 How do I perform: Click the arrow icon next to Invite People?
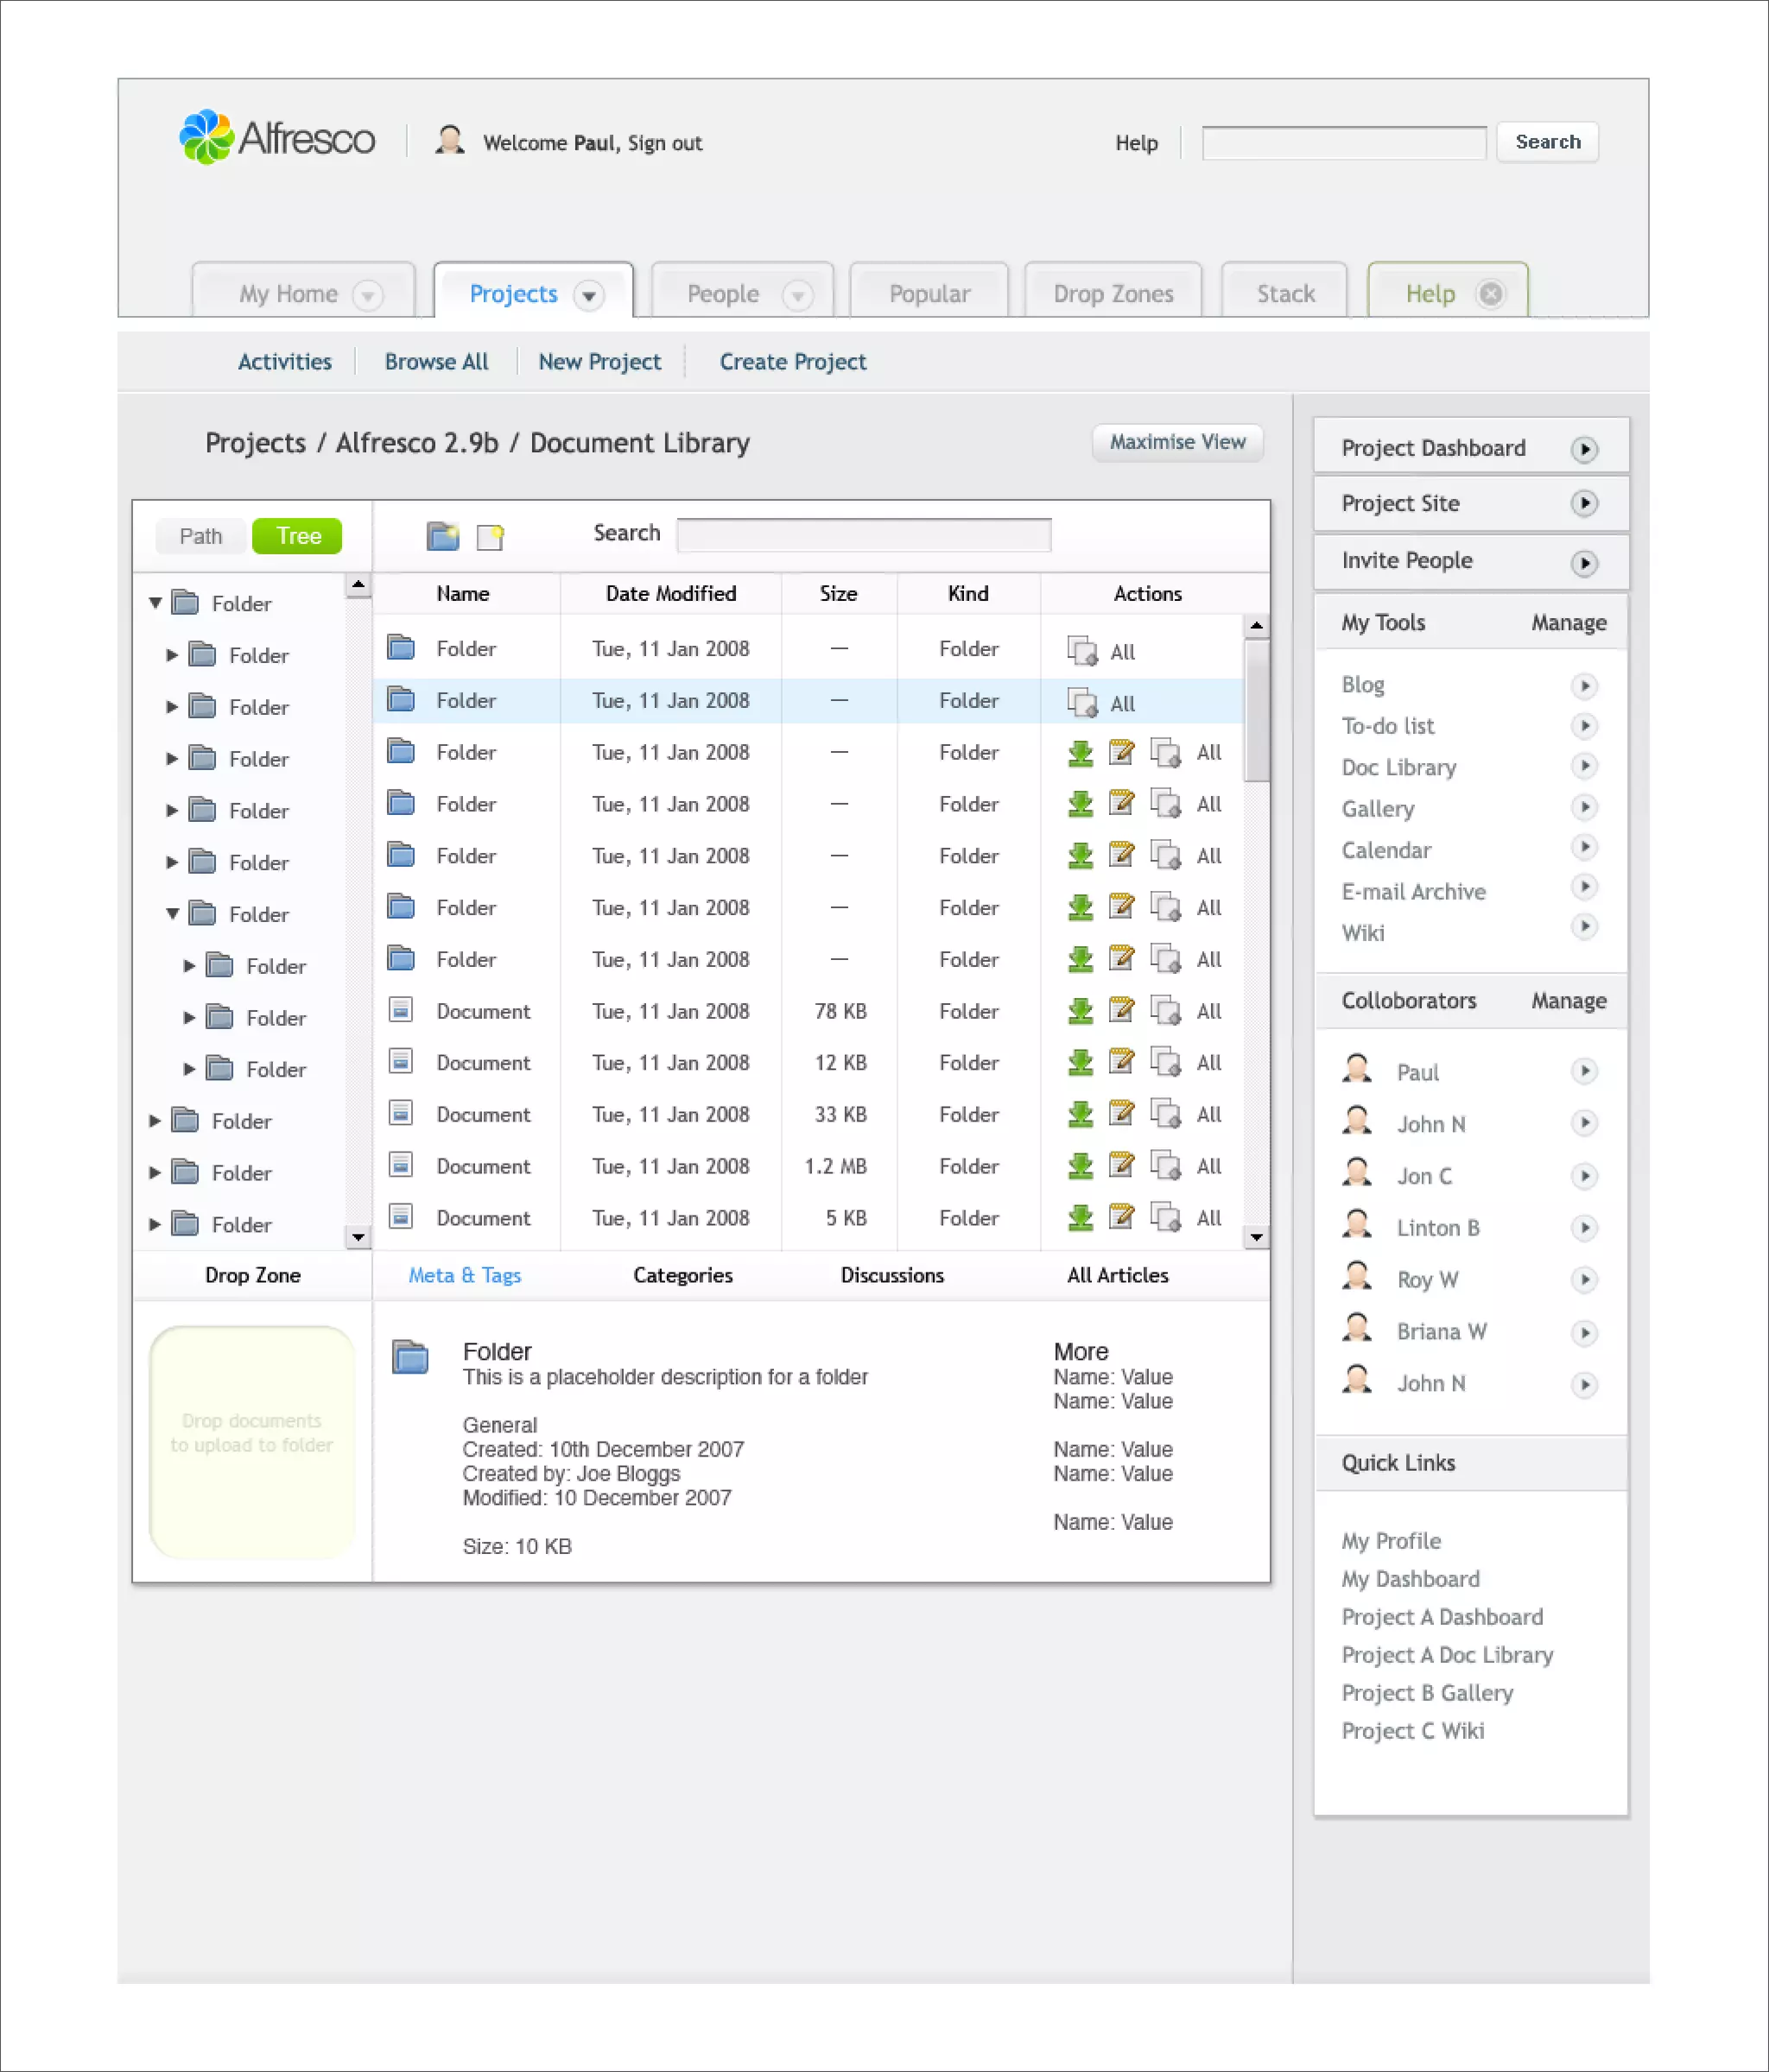click(x=1584, y=563)
